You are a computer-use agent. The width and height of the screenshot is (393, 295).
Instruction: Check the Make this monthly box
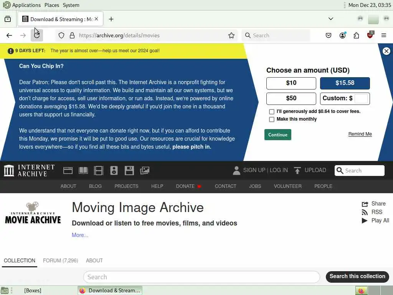(272, 119)
